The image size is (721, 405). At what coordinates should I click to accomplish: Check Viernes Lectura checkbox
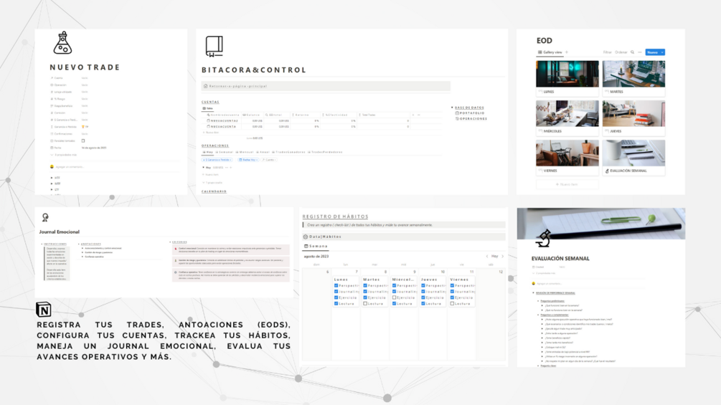pos(452,303)
